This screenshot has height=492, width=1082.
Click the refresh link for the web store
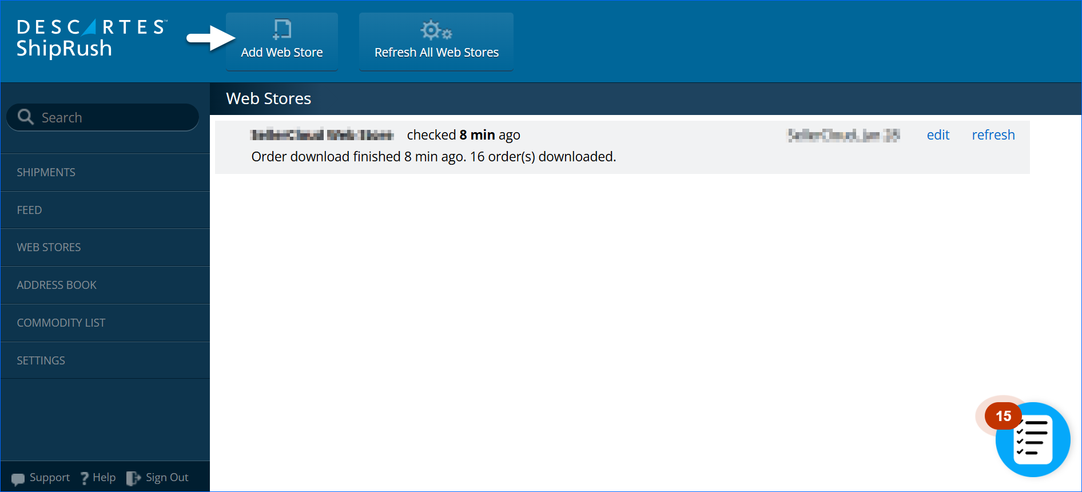[x=993, y=135]
